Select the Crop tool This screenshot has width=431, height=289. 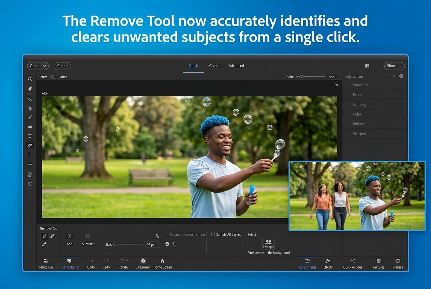(x=30, y=155)
